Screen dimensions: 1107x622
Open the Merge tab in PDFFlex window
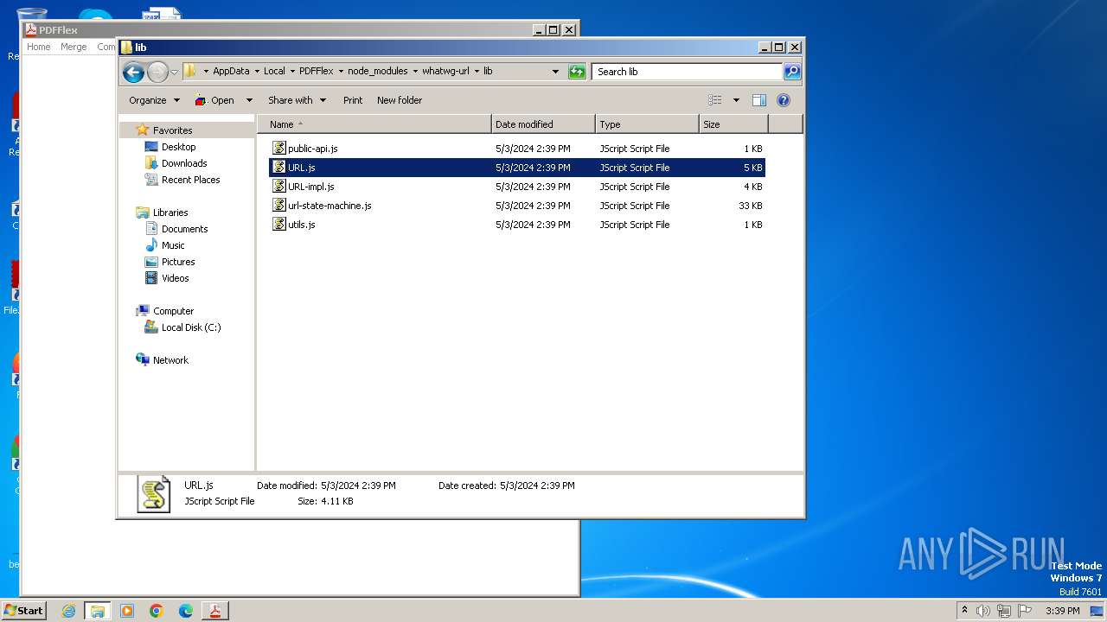point(74,47)
